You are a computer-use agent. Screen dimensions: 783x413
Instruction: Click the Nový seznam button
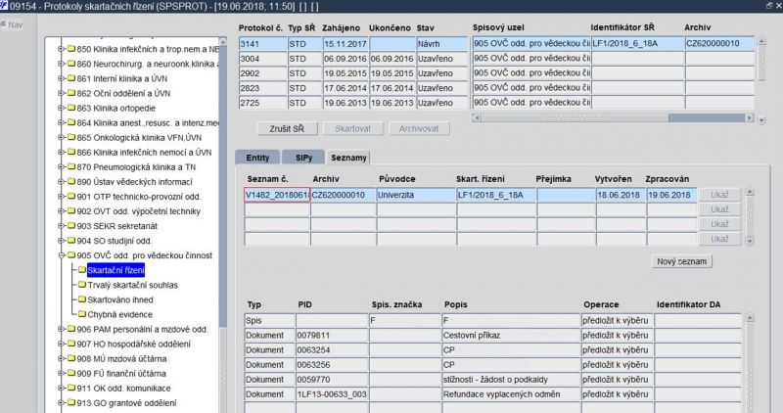[x=684, y=261]
